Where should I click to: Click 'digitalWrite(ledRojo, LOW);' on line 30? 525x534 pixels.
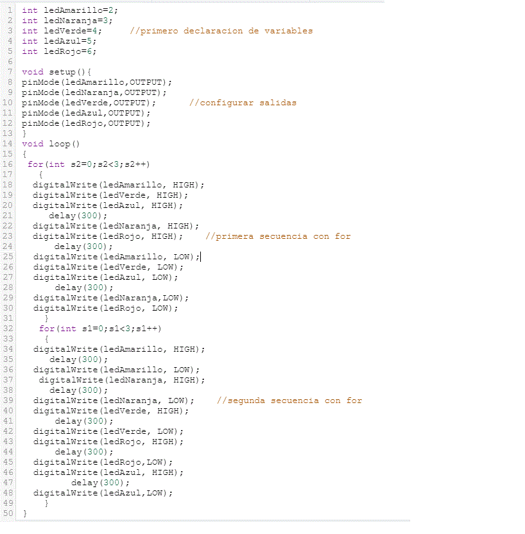[105, 308]
